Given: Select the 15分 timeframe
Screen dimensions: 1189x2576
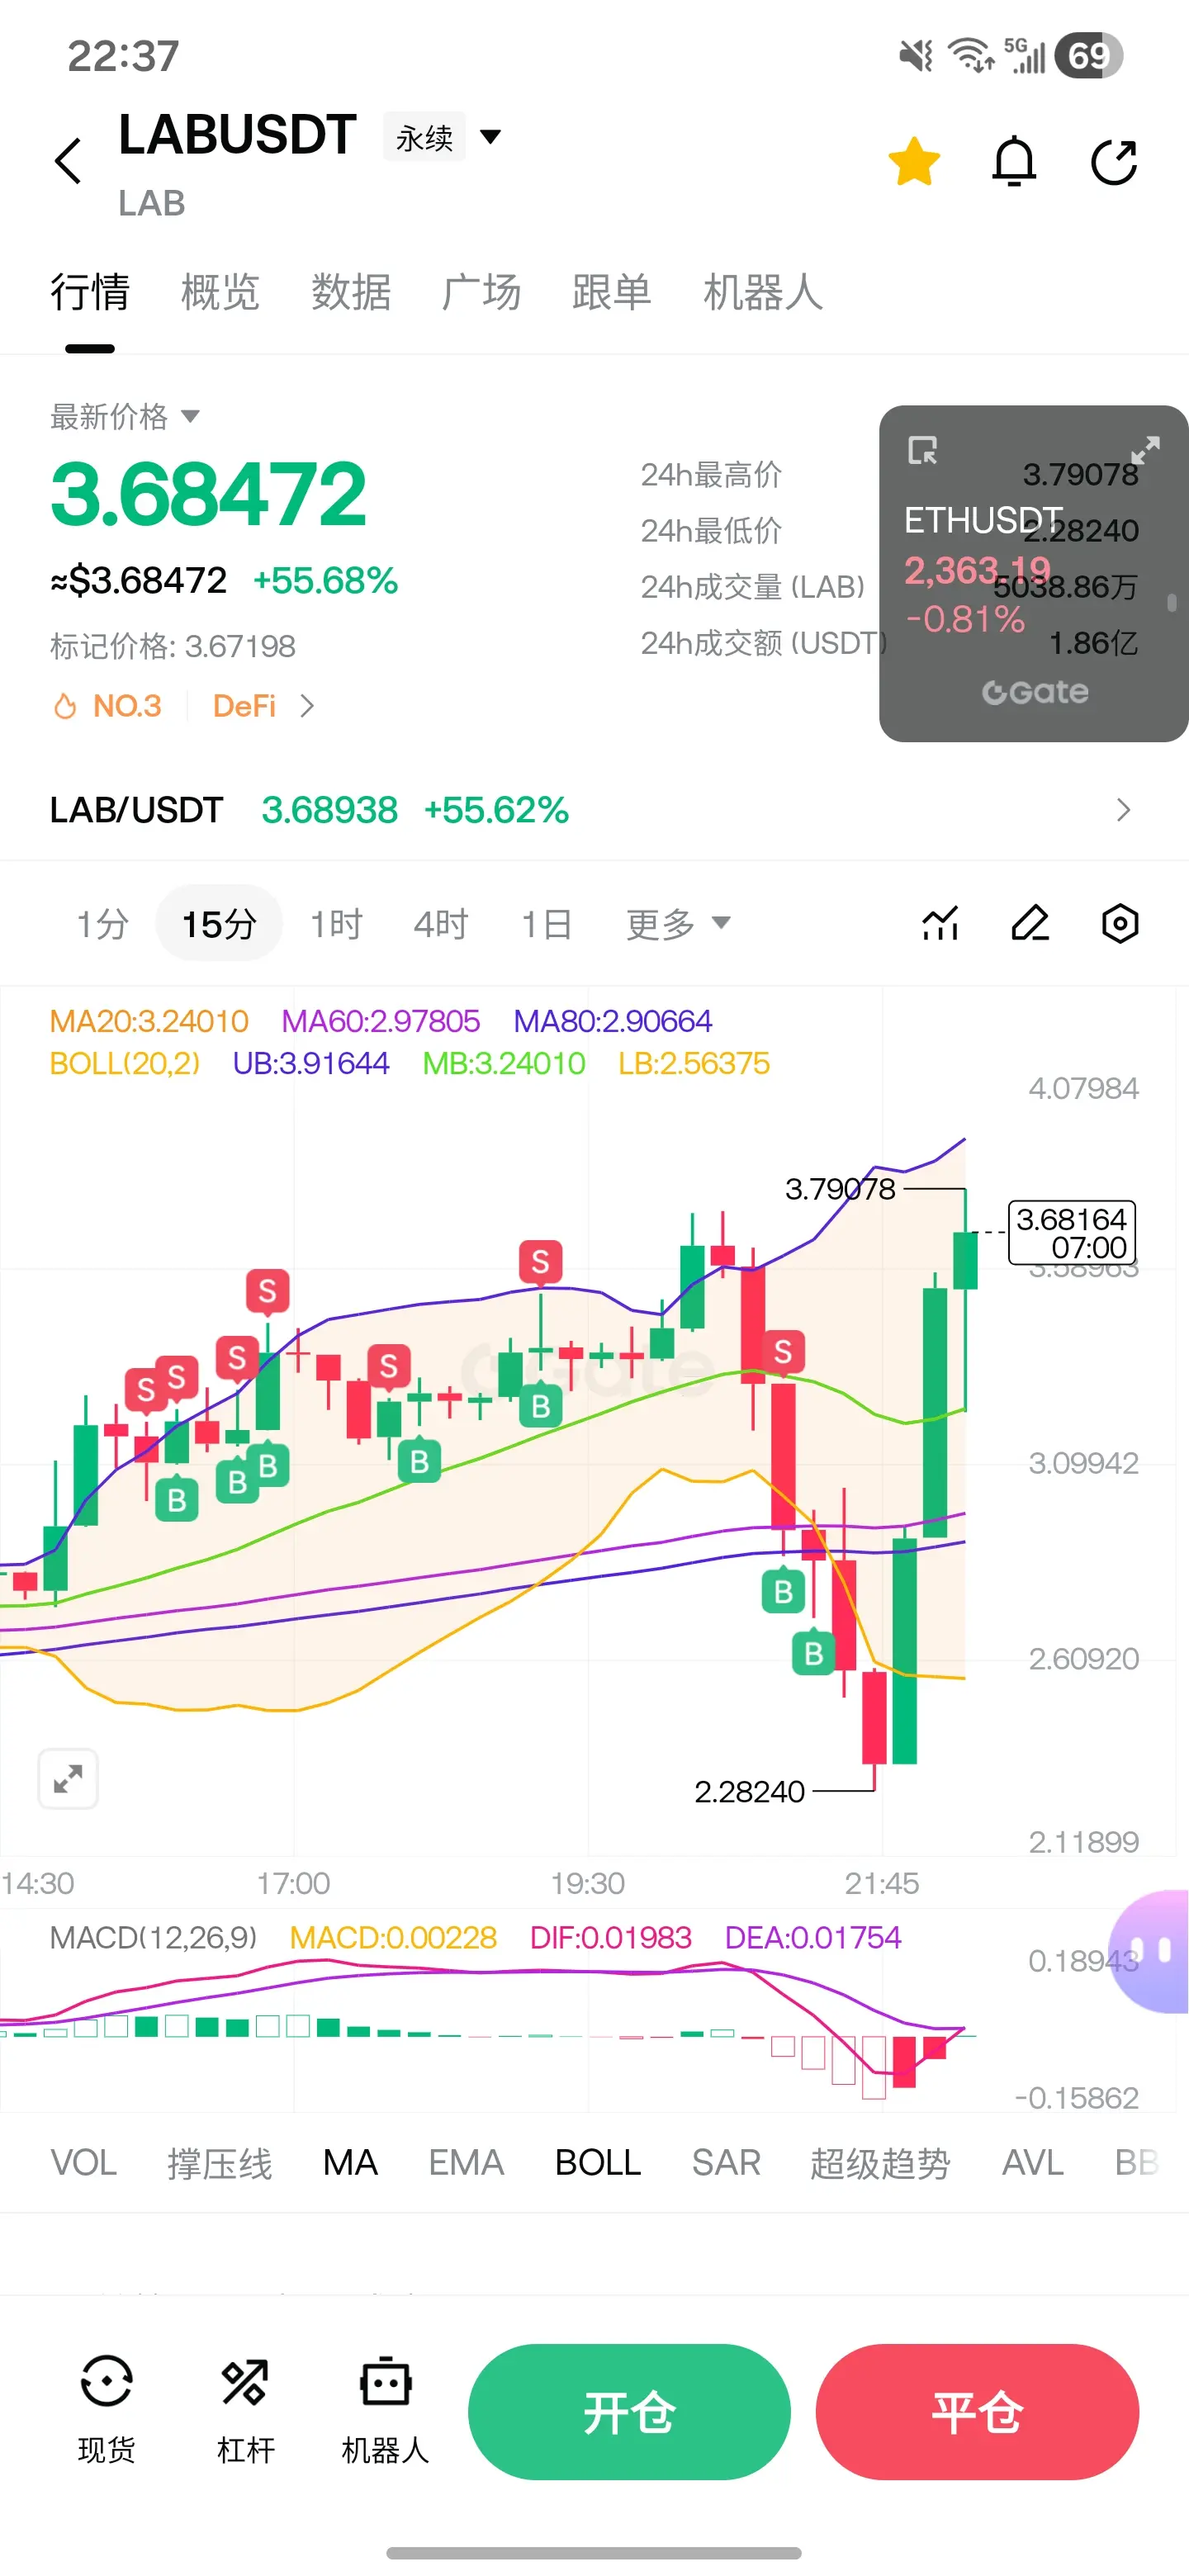Looking at the screenshot, I should coord(219,924).
